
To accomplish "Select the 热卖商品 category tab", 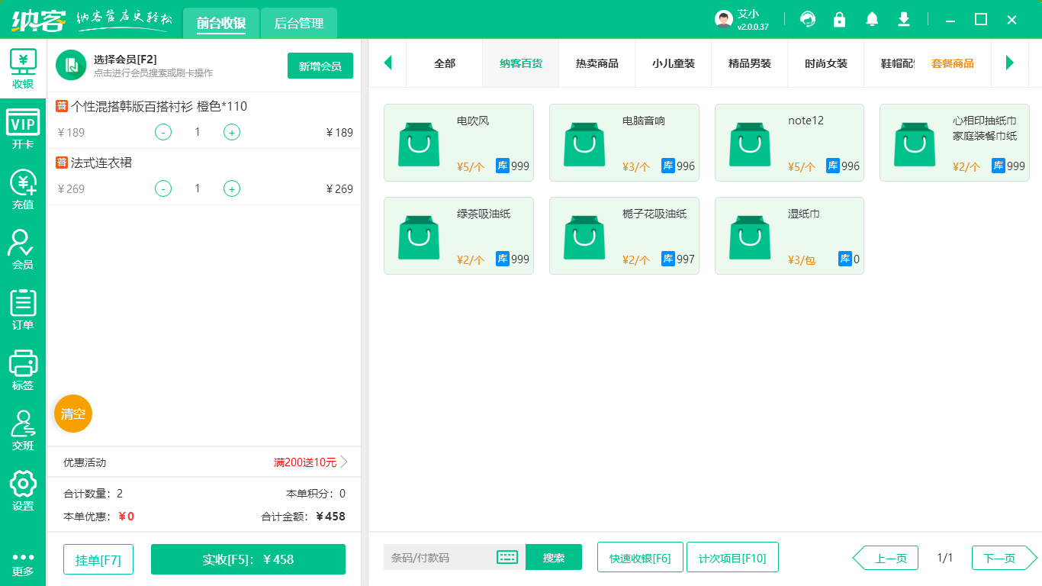I will 597,63.
